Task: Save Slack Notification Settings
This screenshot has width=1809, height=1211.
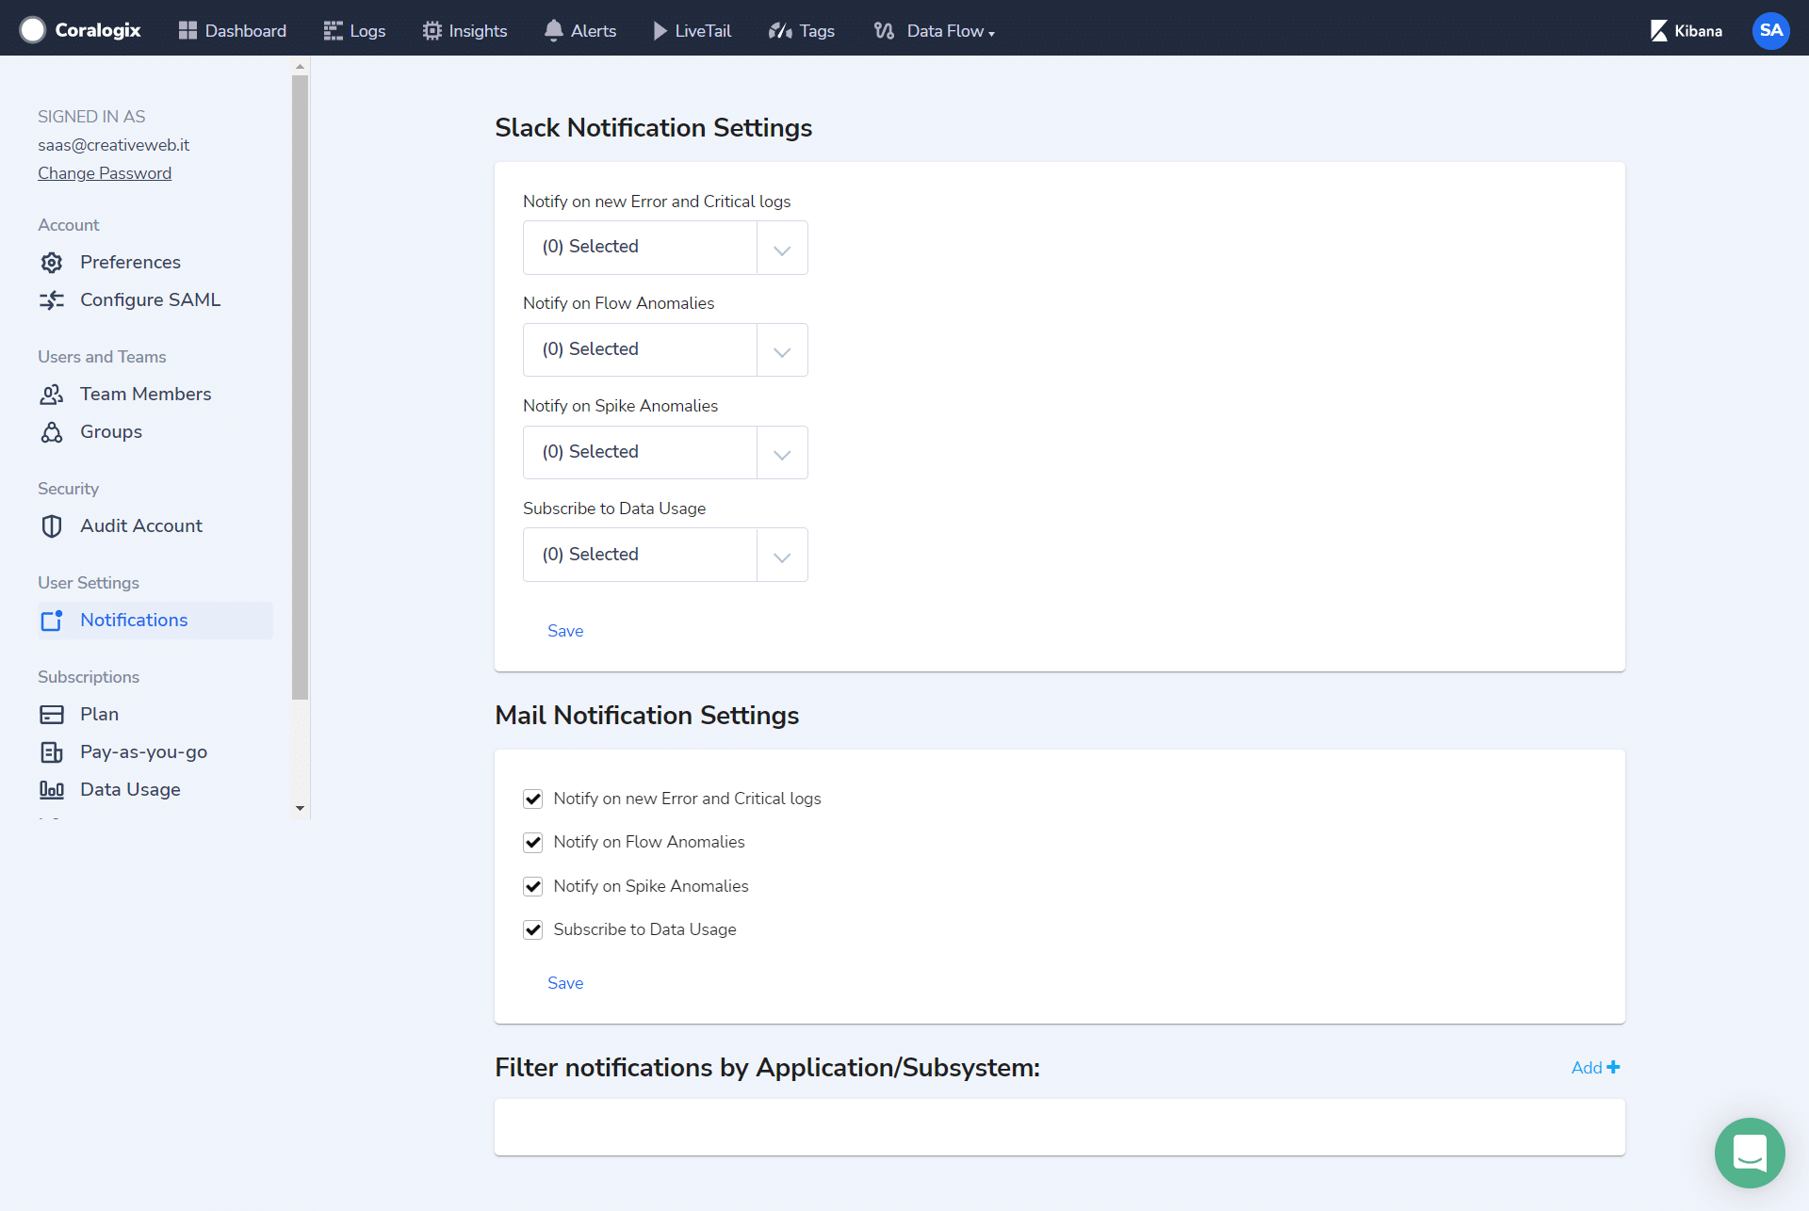Action: coord(565,630)
